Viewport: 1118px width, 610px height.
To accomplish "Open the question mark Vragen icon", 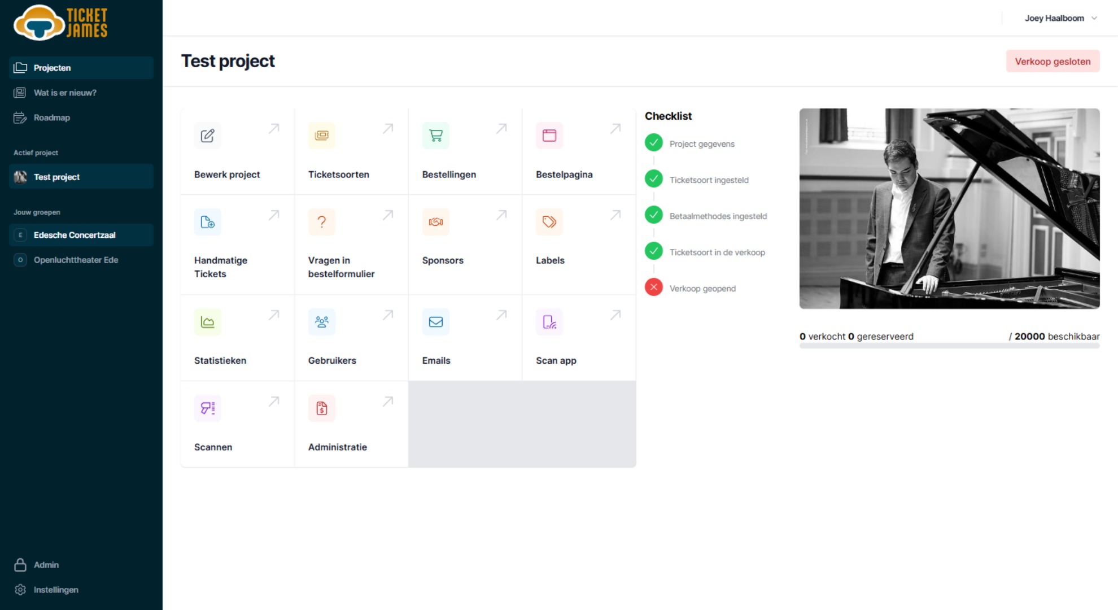I will 322,222.
